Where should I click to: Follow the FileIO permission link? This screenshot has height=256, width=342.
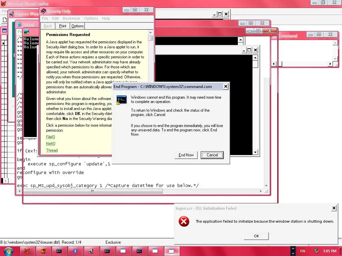tap(50, 137)
